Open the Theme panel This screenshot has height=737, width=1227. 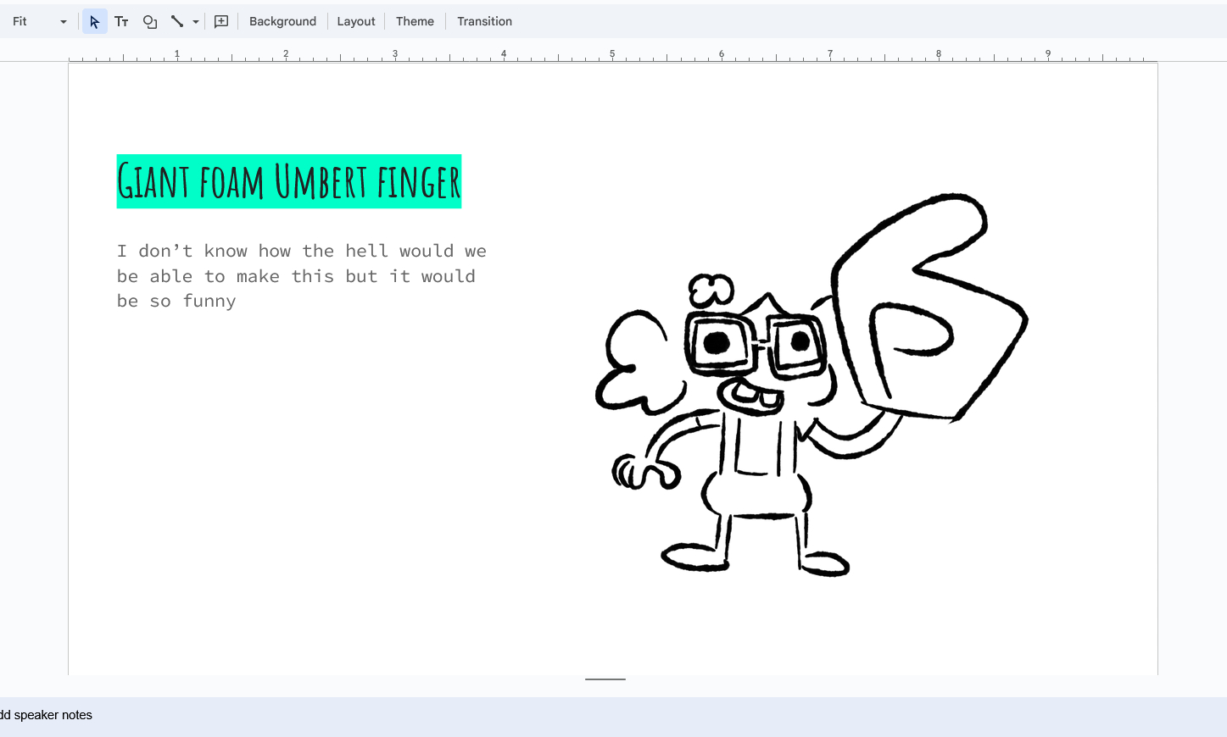tap(415, 22)
